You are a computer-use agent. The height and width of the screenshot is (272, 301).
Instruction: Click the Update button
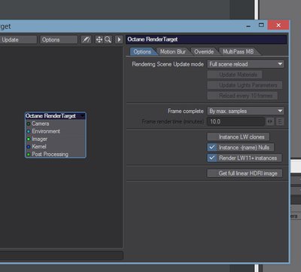coord(18,40)
